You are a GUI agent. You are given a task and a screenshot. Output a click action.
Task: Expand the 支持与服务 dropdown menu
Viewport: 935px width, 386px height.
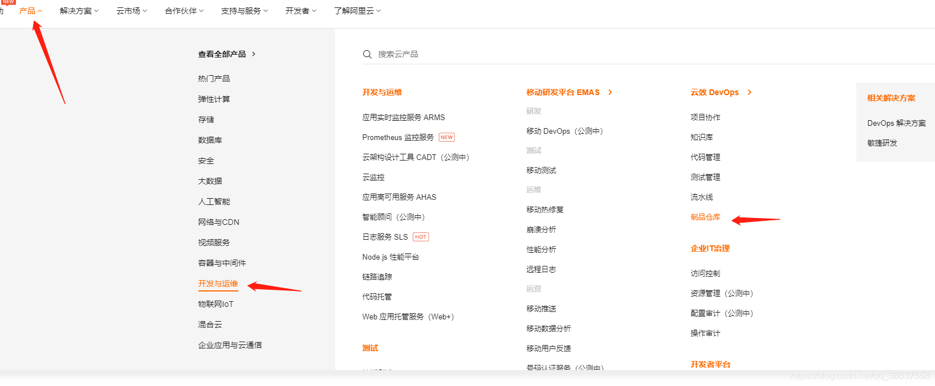[245, 11]
